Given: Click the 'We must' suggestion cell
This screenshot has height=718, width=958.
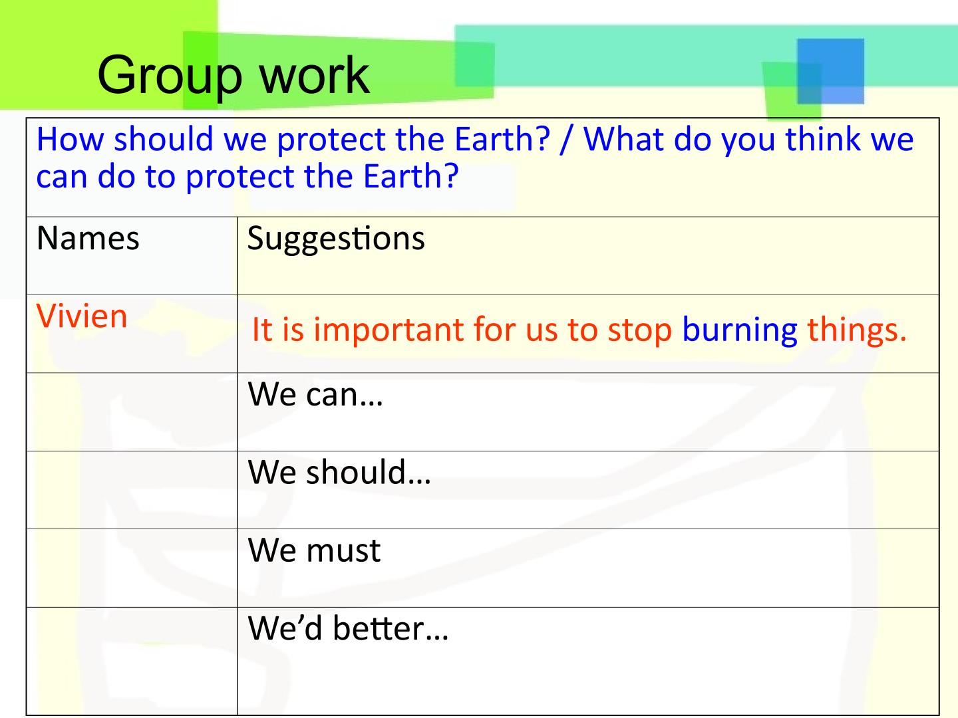Looking at the screenshot, I should point(588,568).
